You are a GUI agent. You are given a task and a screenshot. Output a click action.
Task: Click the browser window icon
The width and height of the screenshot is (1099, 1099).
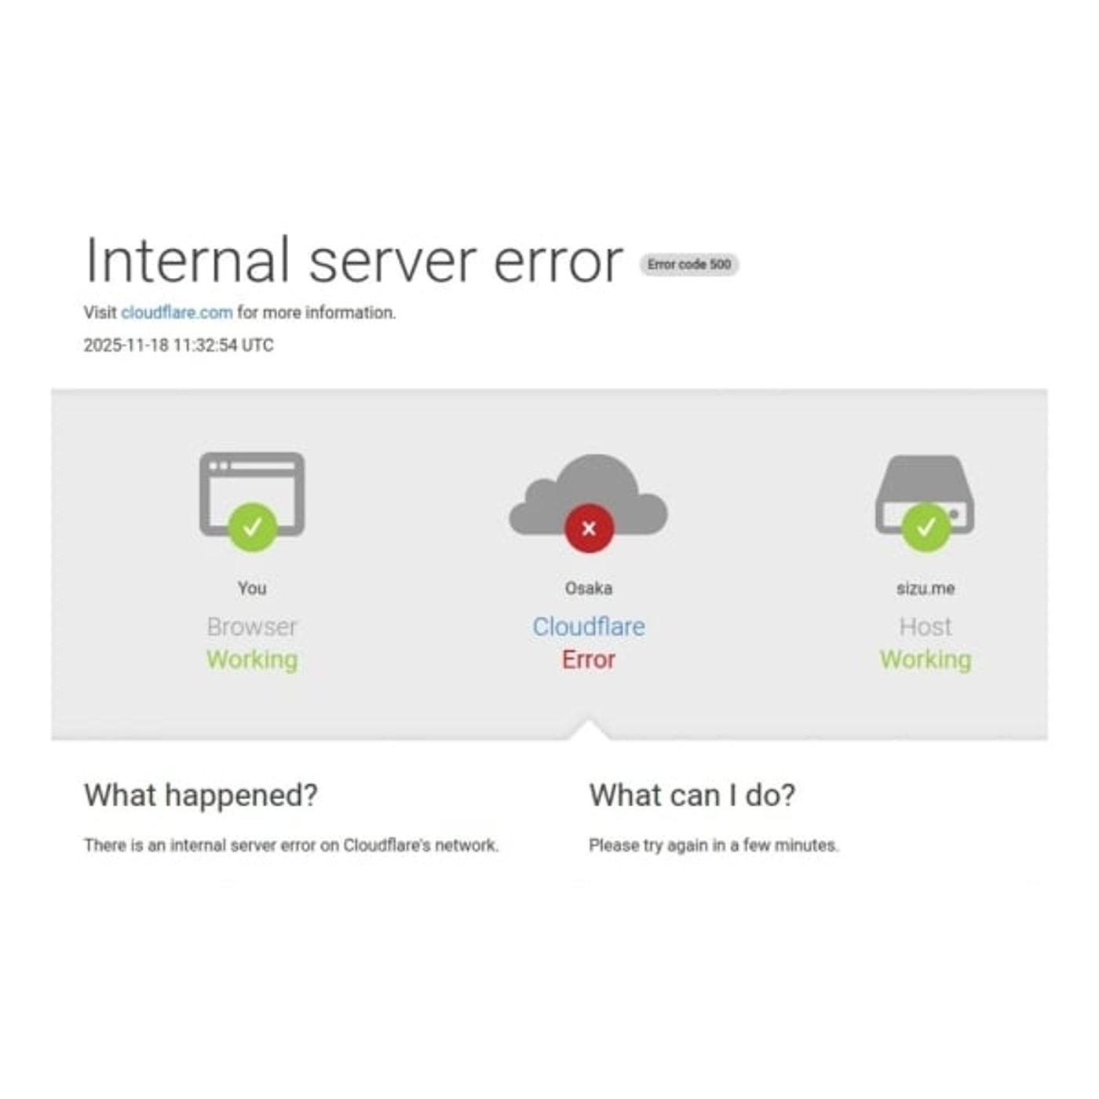[x=252, y=495]
